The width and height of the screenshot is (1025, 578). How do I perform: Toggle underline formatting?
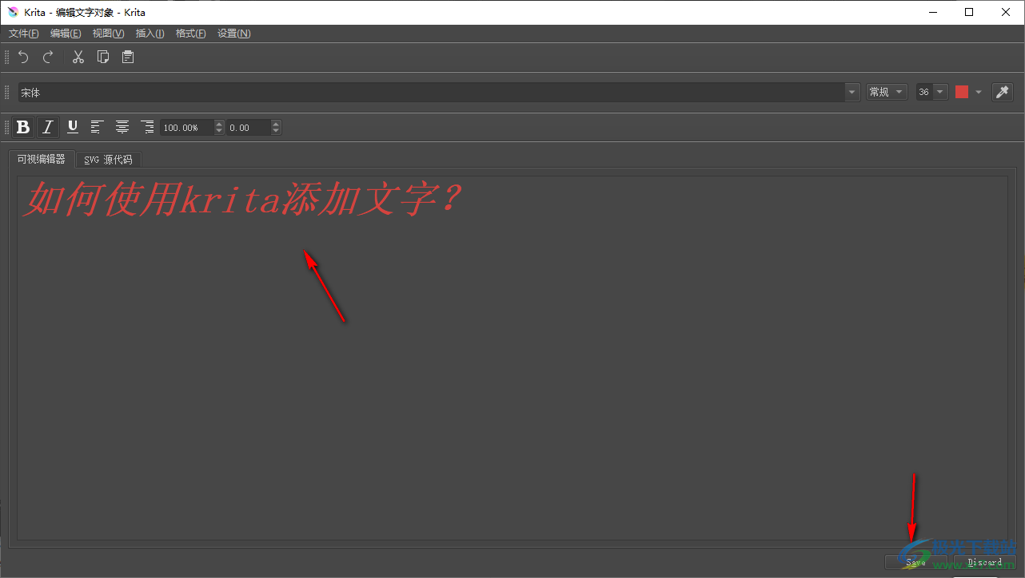(73, 127)
